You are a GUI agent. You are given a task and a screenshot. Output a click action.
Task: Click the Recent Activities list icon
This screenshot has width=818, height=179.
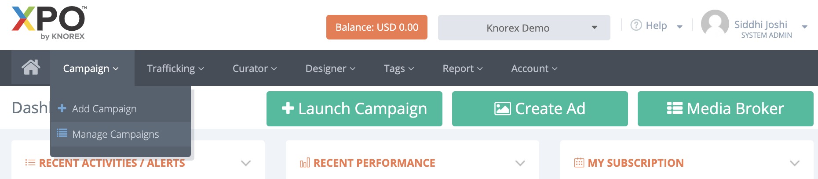pos(30,163)
